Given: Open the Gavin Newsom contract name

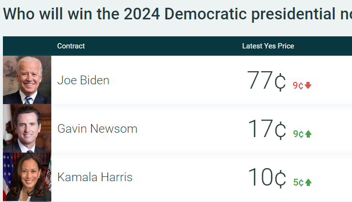Looking at the screenshot, I should [97, 129].
